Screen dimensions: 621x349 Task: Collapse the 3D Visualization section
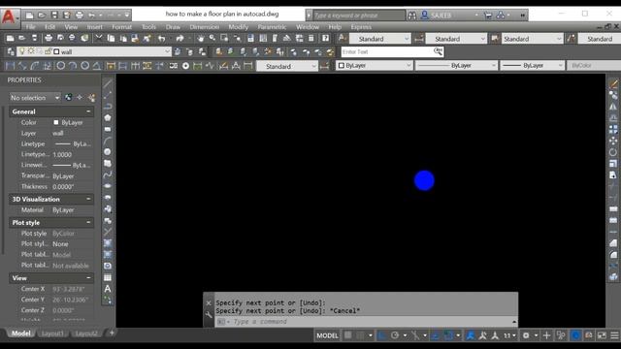tap(88, 199)
